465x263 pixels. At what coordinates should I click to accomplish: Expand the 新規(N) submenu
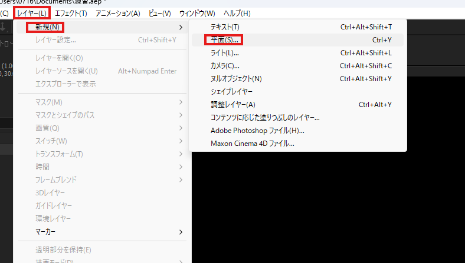[x=45, y=27]
